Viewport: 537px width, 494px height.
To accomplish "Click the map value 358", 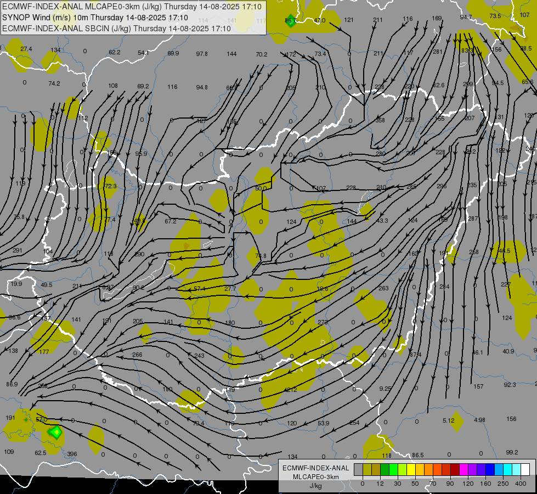I will click(x=380, y=120).
